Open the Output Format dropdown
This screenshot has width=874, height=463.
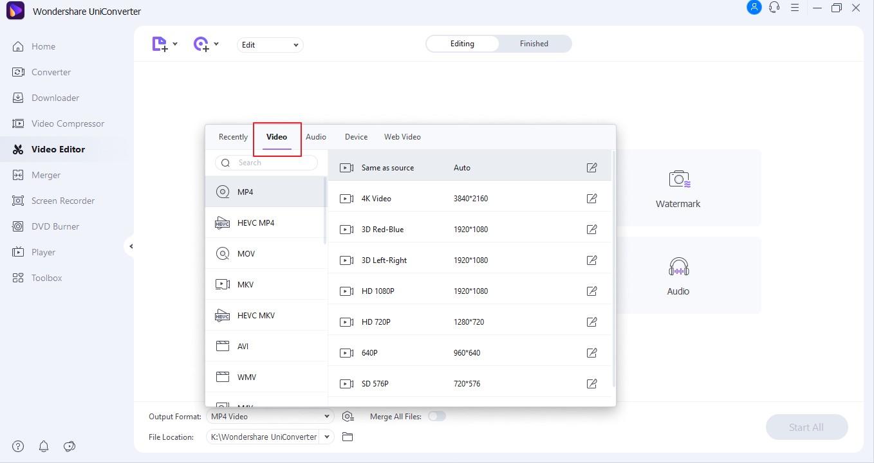(269, 417)
